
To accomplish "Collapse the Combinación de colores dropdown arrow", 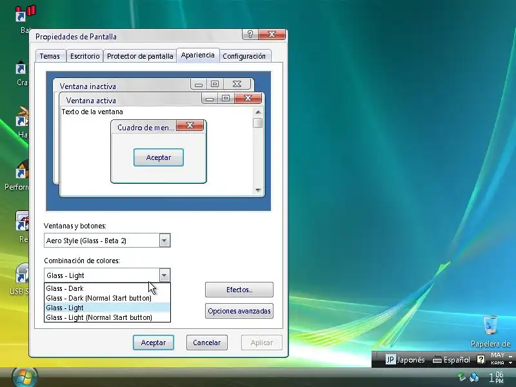I will 164,275.
